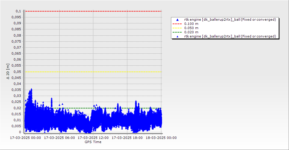Image resolution: width=289 pixels, height=150 pixels.
Task: Click the "Δ 2D [m]" y-axis title
Action: coord(8,71)
